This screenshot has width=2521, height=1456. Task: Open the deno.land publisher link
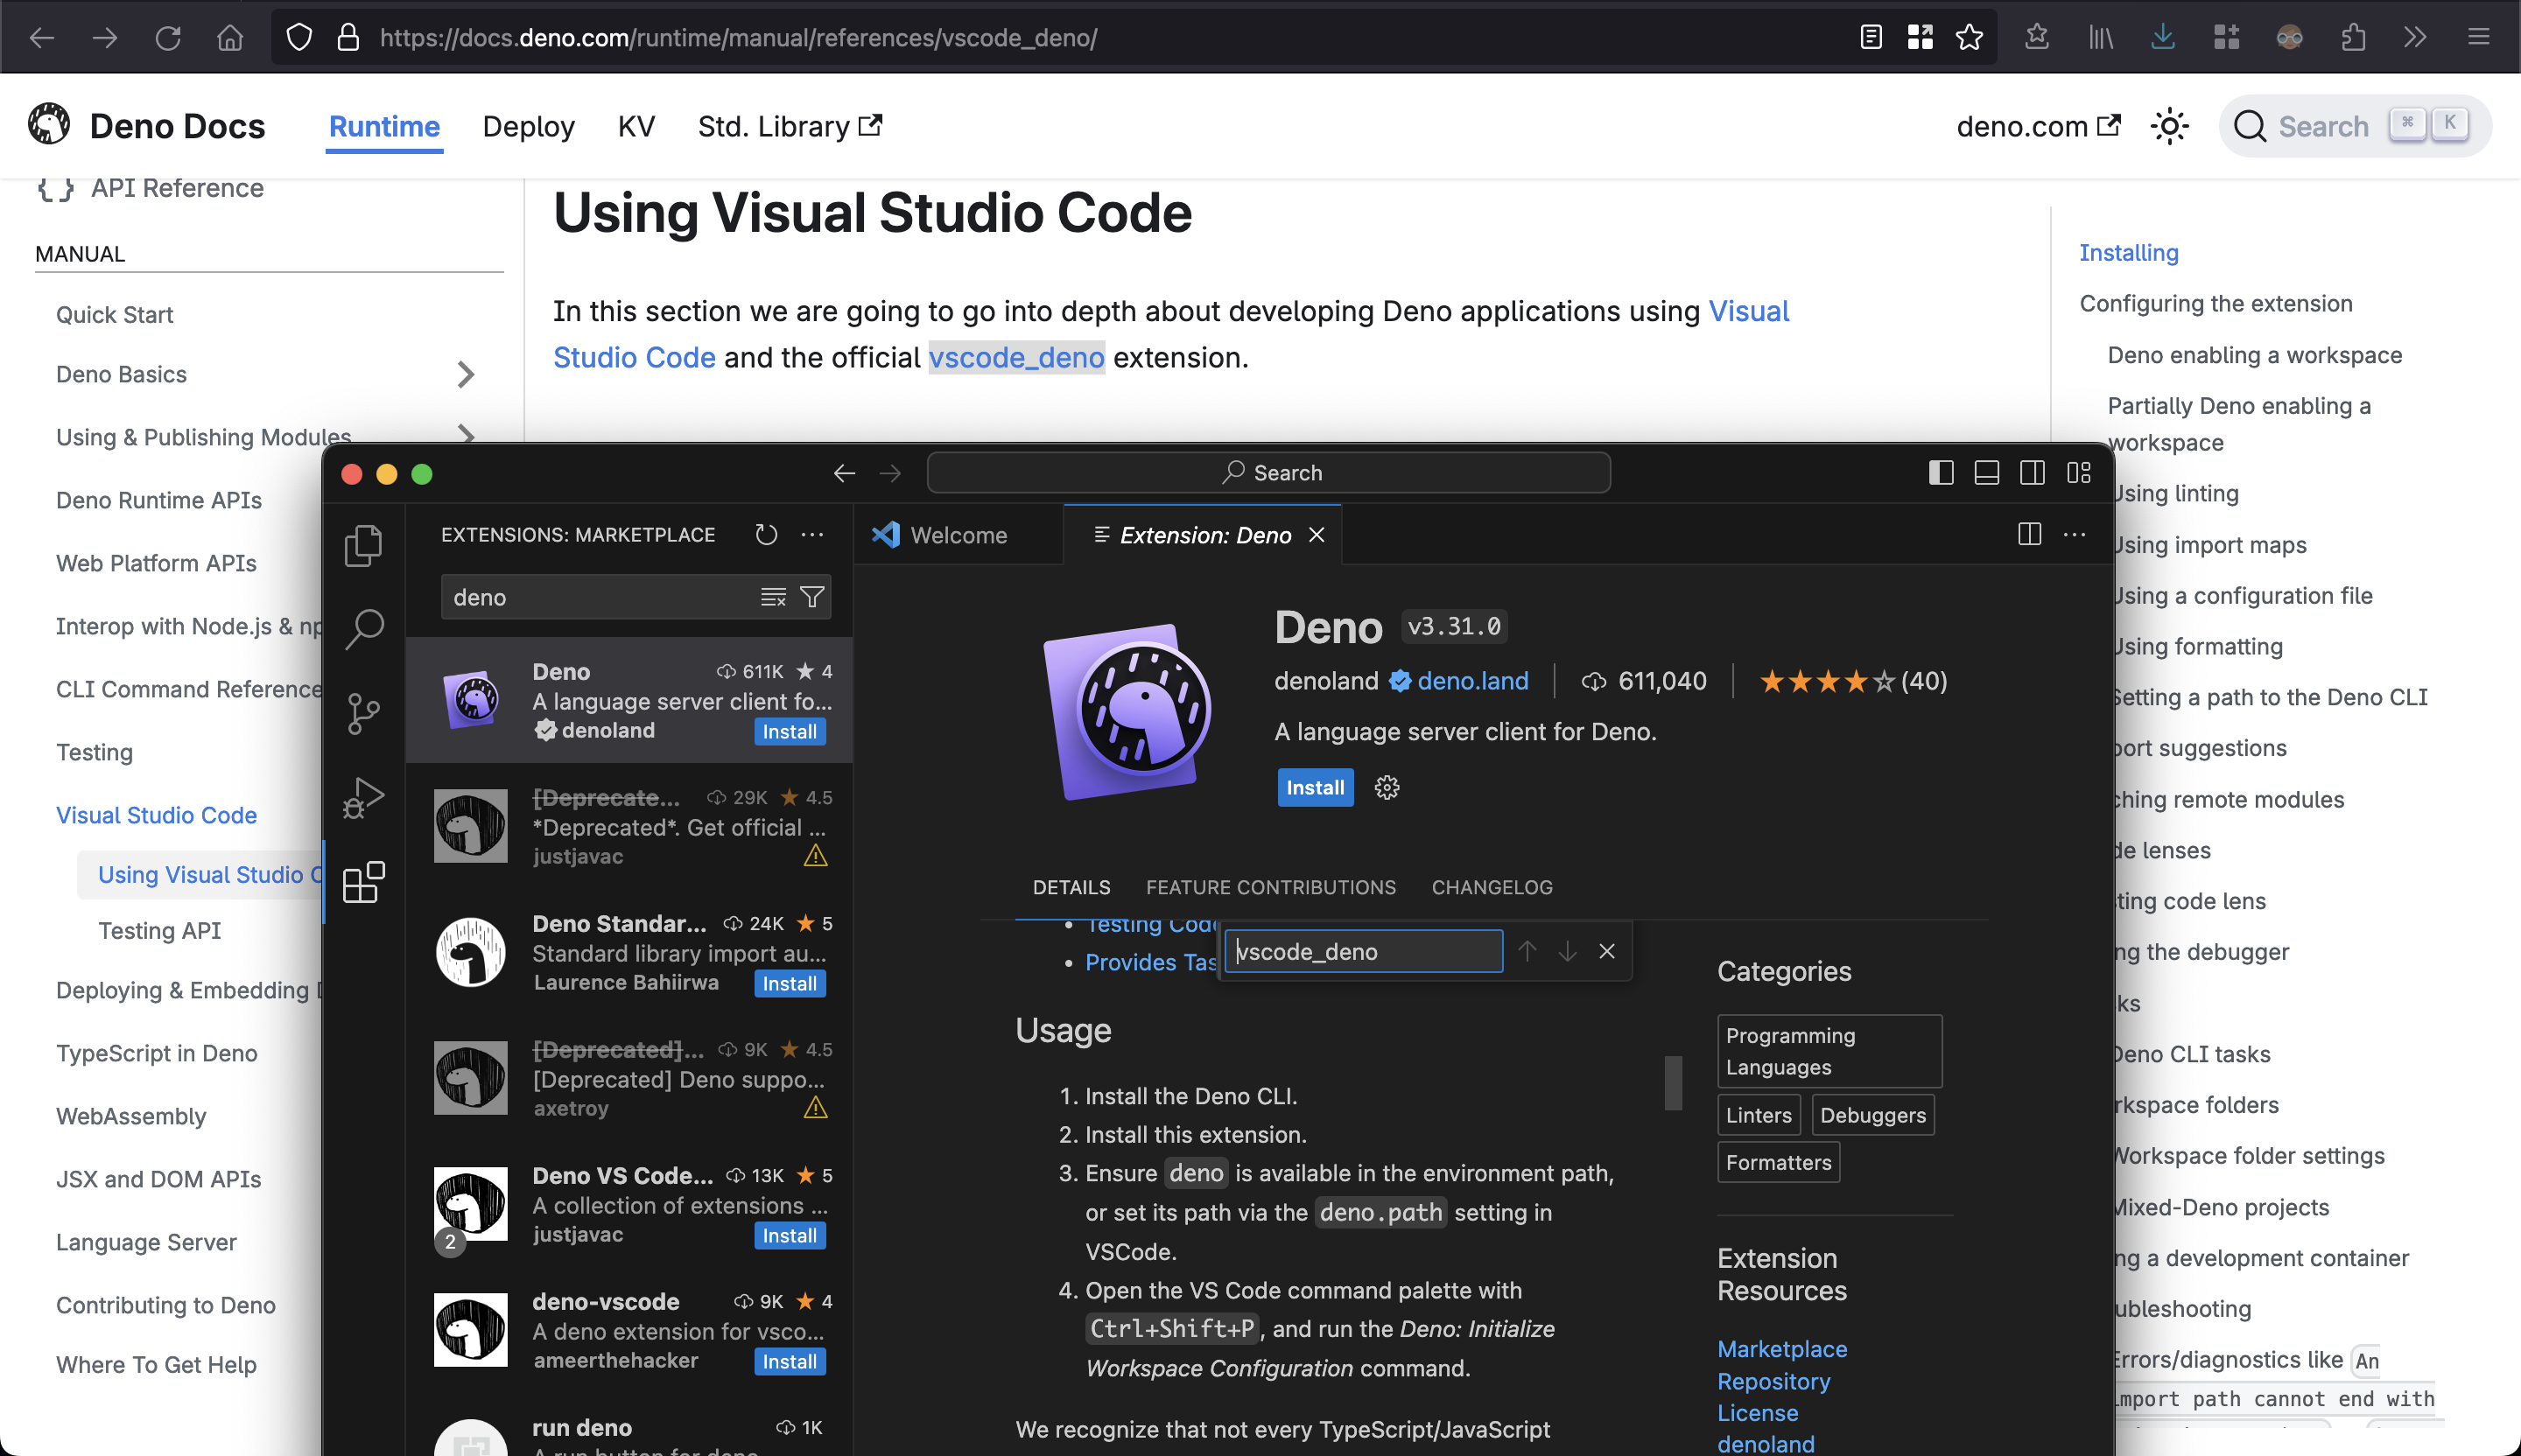[1472, 681]
